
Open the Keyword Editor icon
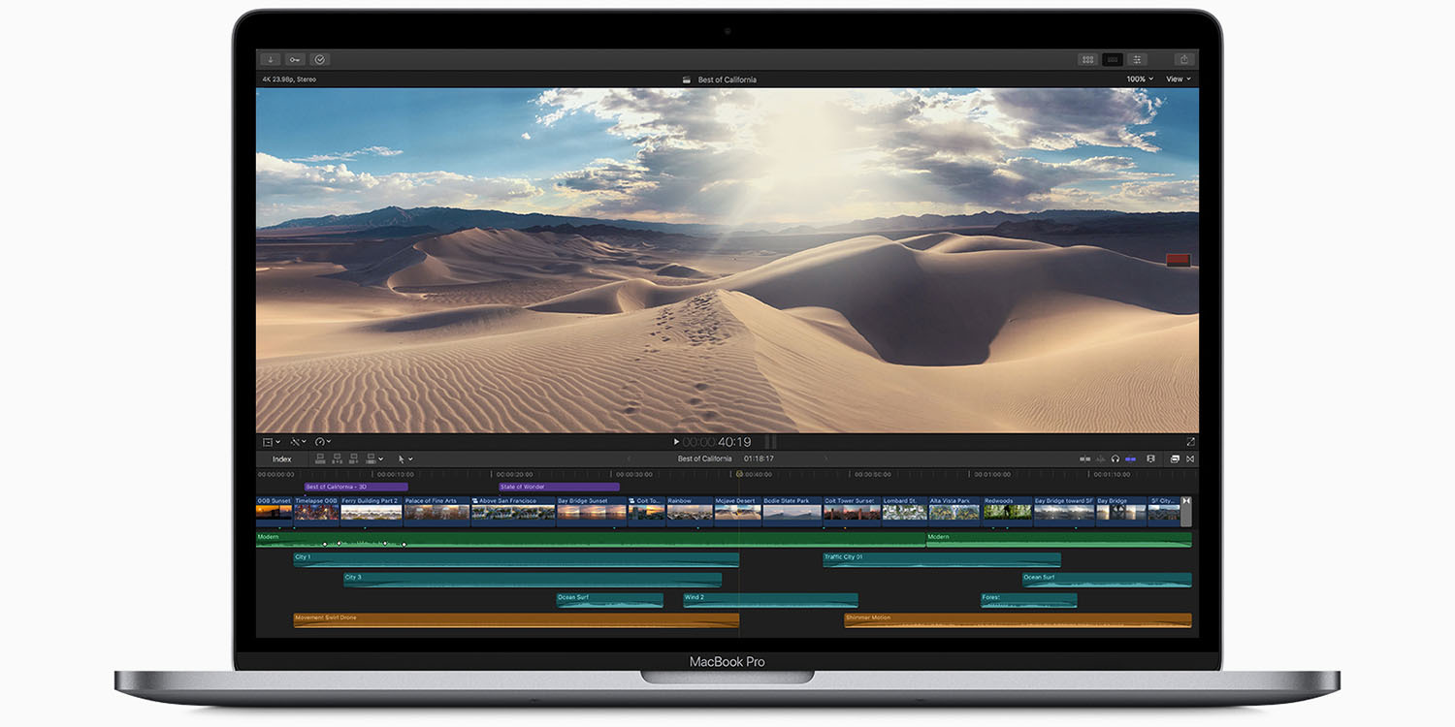pyautogui.click(x=295, y=59)
